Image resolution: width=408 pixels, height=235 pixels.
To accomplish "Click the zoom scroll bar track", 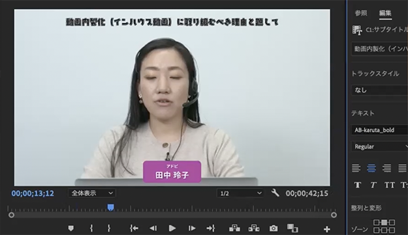I will tap(172, 215).
